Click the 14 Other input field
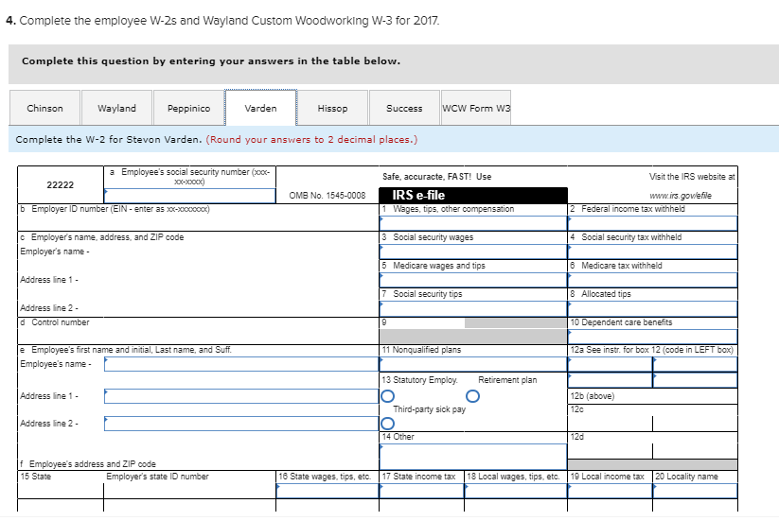Image resolution: width=779 pixels, height=521 pixels. click(x=473, y=457)
